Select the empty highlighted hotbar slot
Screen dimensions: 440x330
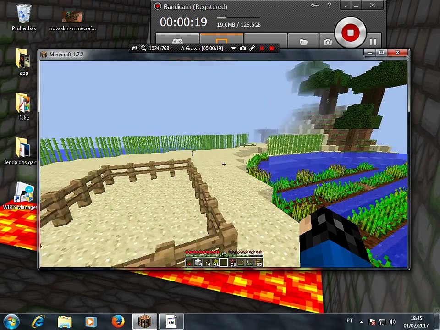[224, 262]
